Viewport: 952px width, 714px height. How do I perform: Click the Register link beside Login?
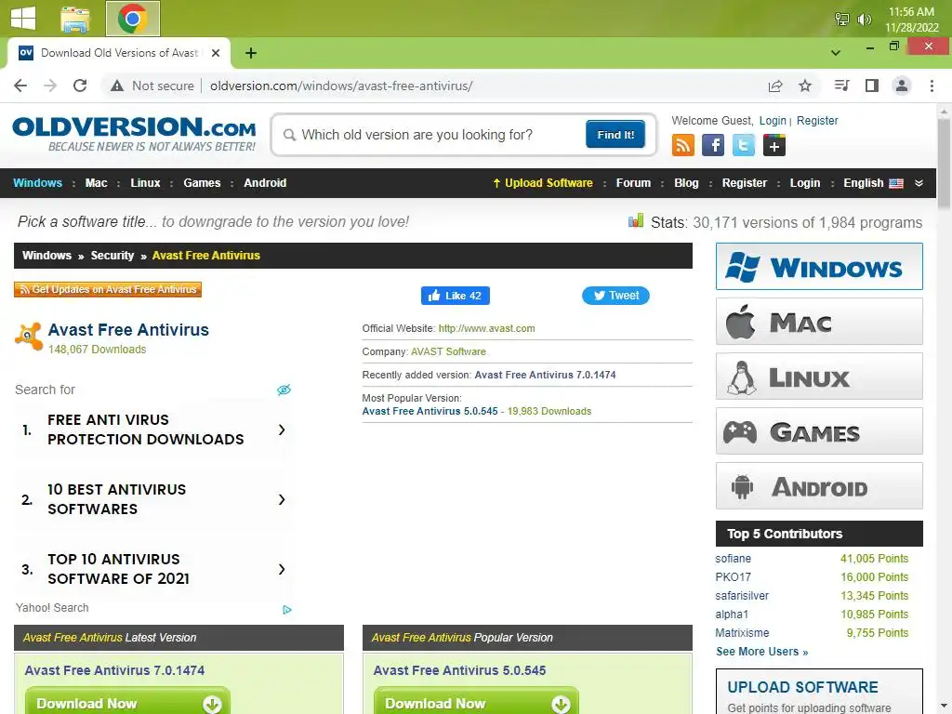pyautogui.click(x=817, y=120)
